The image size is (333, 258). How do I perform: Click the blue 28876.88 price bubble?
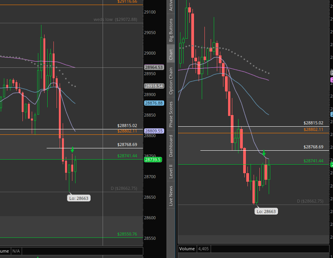tap(154, 103)
